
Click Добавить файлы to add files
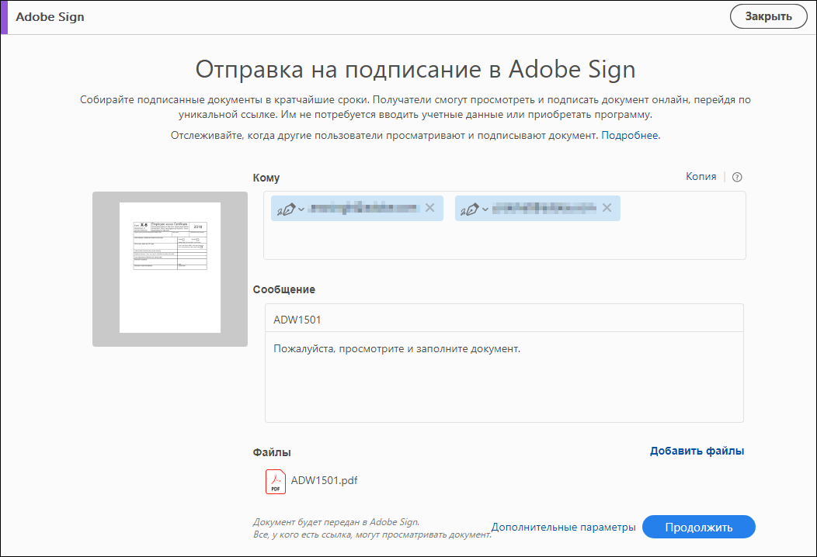tap(697, 451)
